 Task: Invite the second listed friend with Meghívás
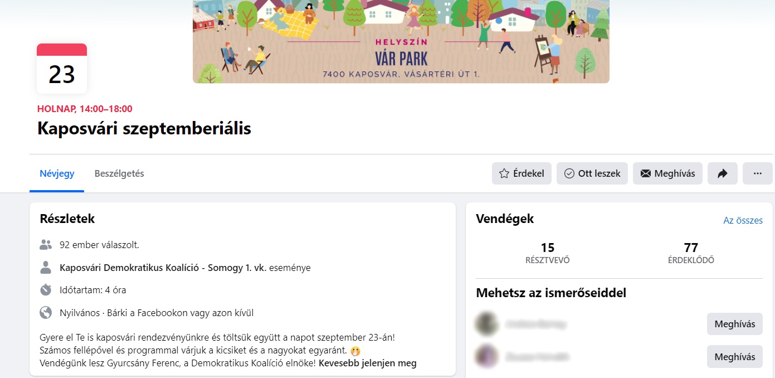735,357
